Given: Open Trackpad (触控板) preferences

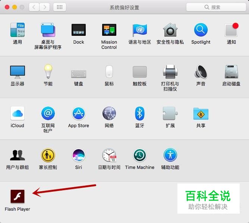Looking at the screenshot, I should [140, 72].
